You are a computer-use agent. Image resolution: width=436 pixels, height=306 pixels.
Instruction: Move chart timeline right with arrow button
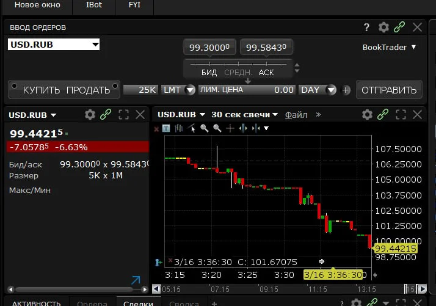423,289
